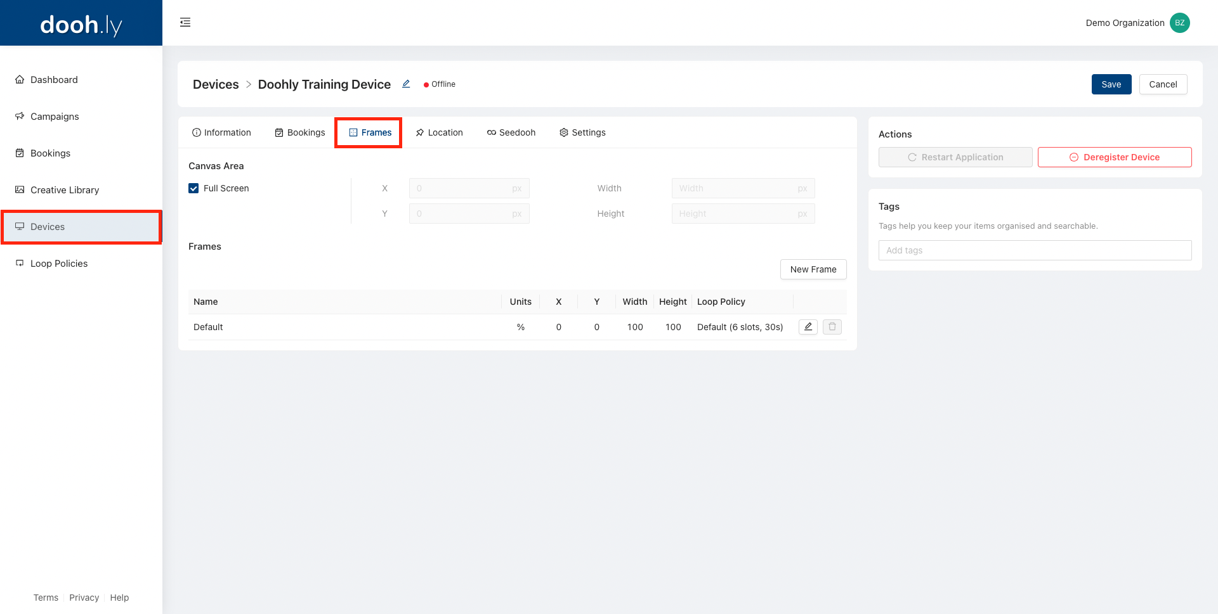Click the Add tags input field
The height and width of the screenshot is (614, 1218).
(1034, 250)
